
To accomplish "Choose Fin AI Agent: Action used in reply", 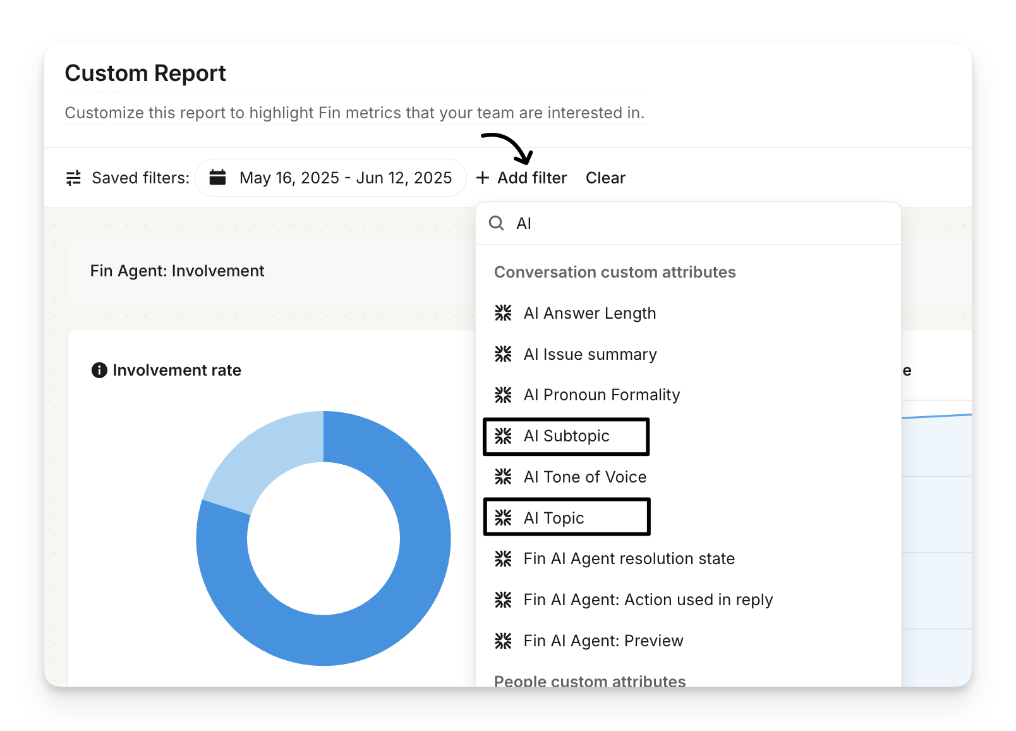I will click(x=648, y=600).
